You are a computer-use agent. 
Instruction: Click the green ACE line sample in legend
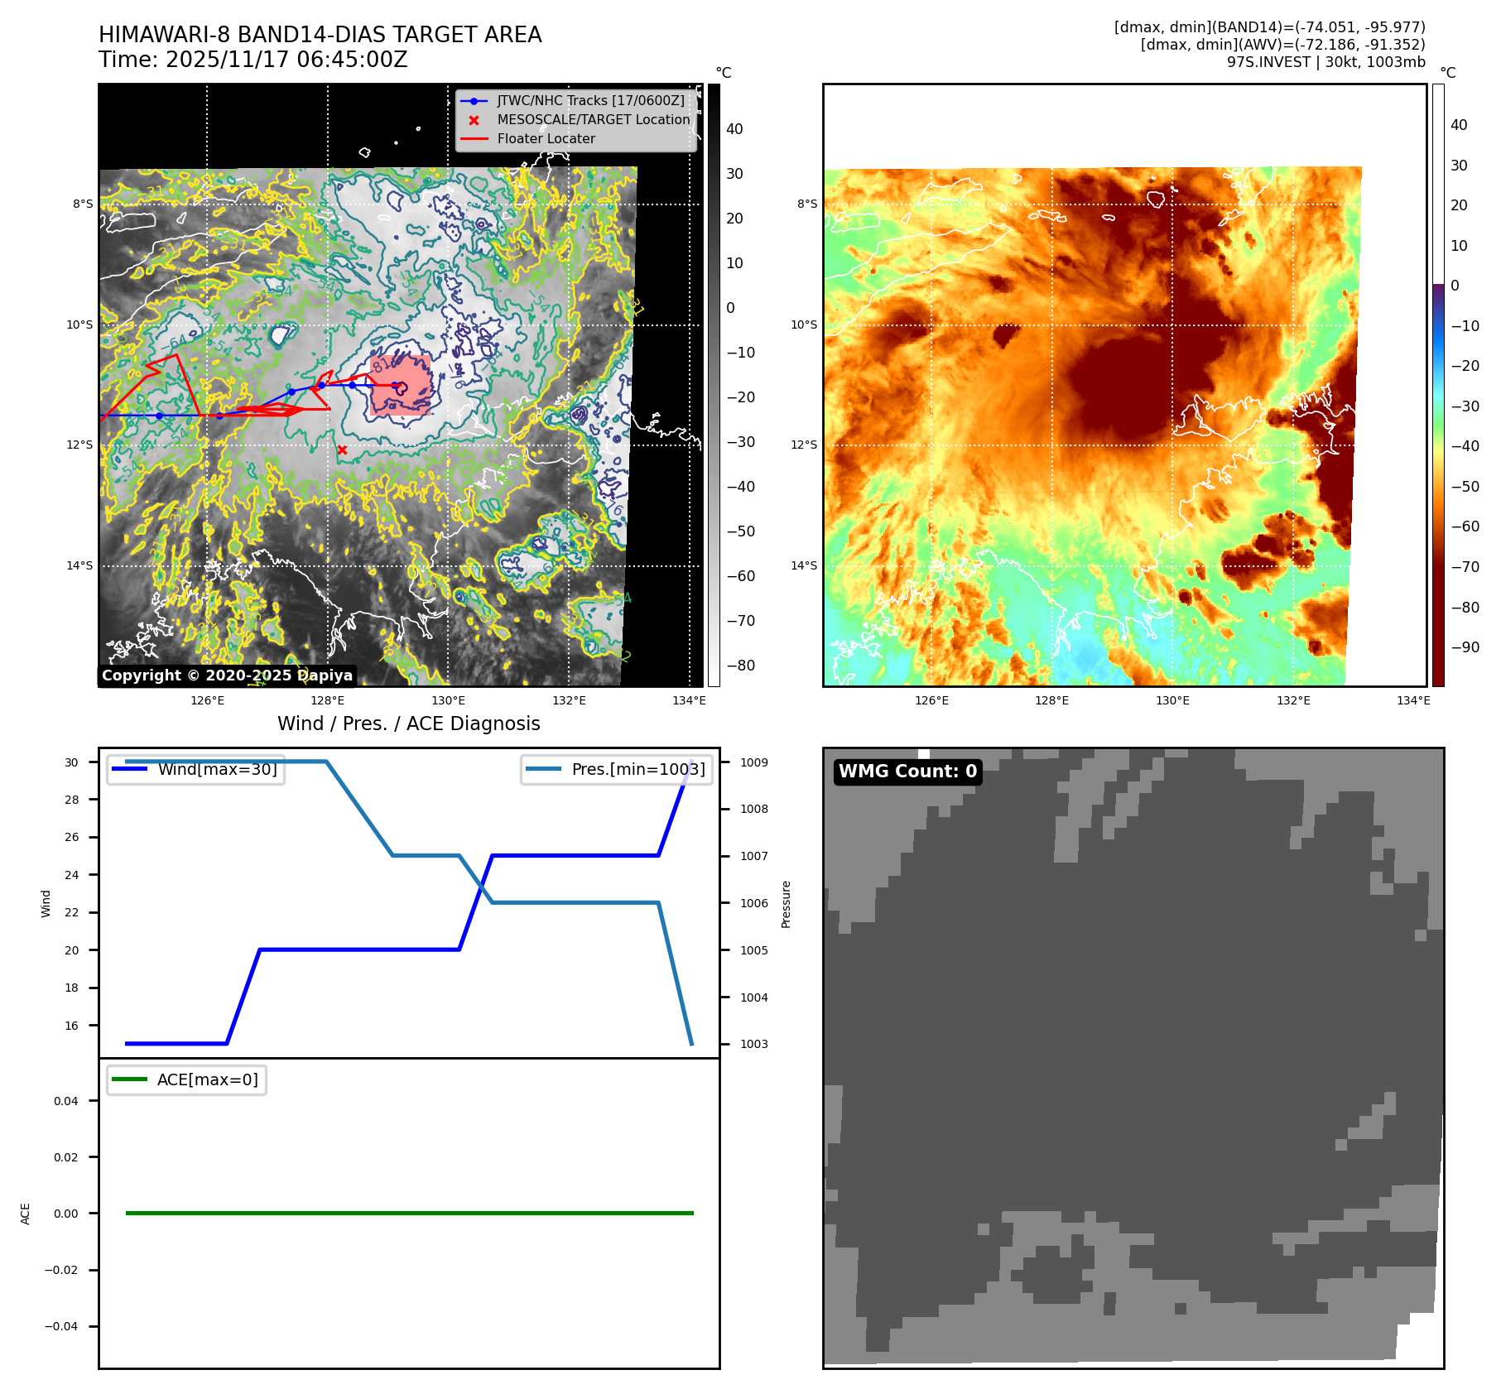pos(128,1079)
